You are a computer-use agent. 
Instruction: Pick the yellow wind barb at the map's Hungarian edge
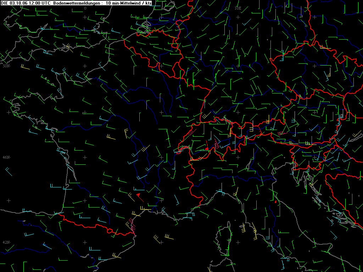coord(357,134)
